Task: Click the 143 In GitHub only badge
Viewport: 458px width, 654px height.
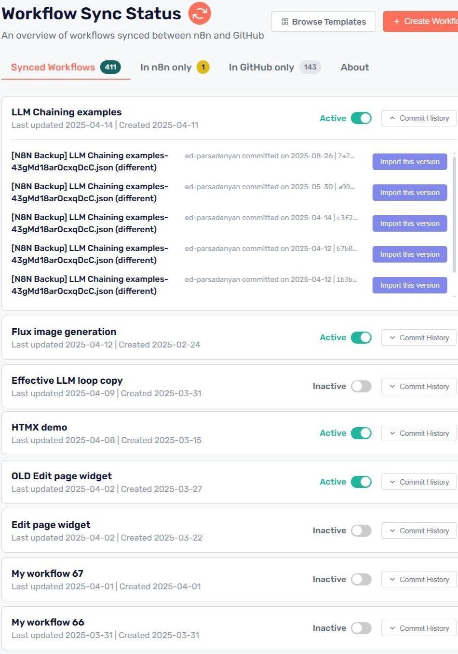Action: (310, 67)
